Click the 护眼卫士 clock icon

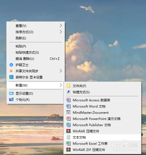[11, 65]
